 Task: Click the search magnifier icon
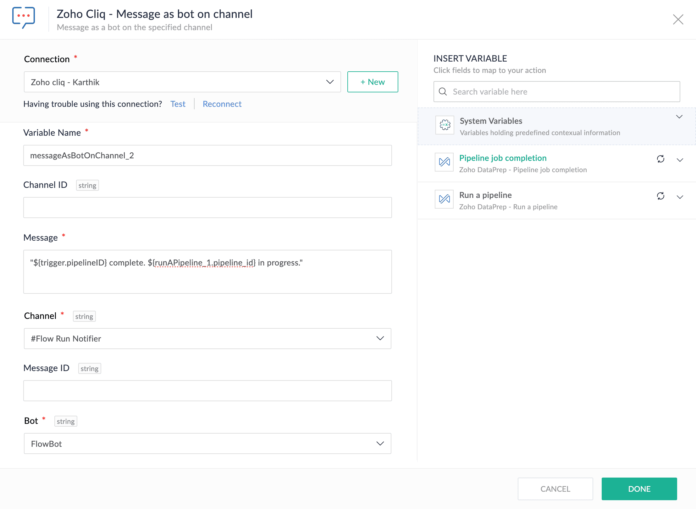[443, 92]
